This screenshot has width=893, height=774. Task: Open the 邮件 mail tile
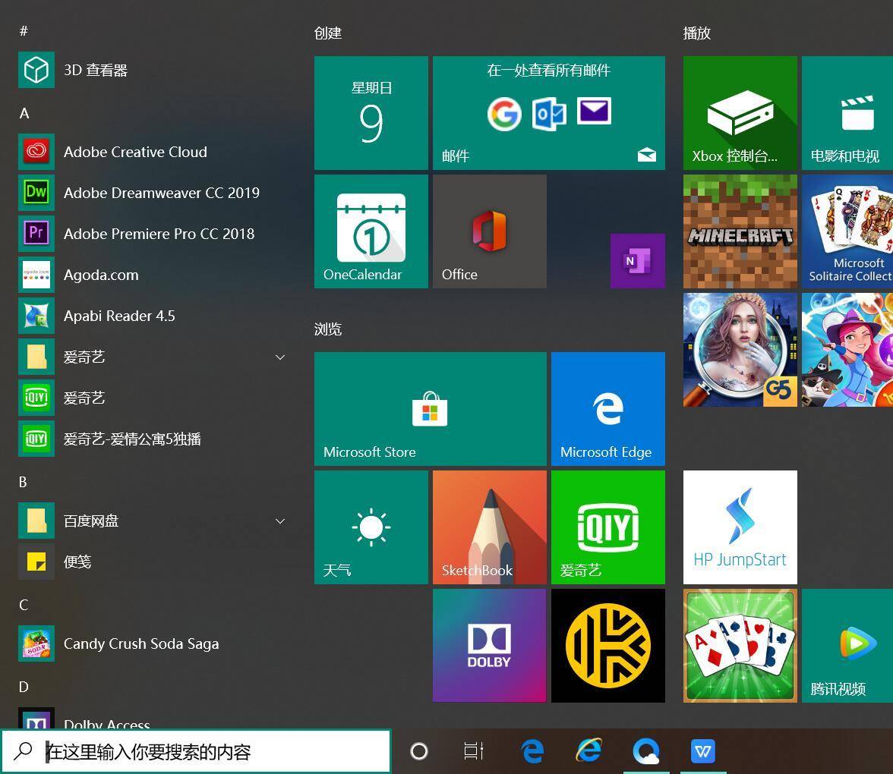coord(549,113)
